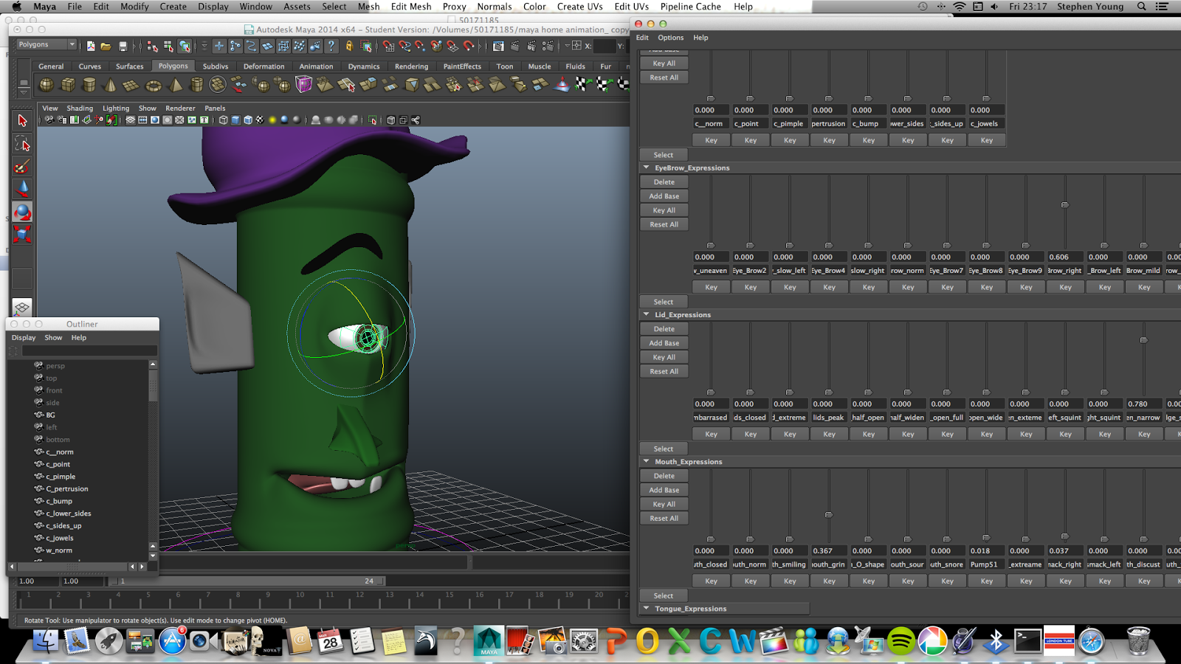Open the Edit Mesh menu
The height and width of the screenshot is (664, 1181).
pyautogui.click(x=410, y=7)
